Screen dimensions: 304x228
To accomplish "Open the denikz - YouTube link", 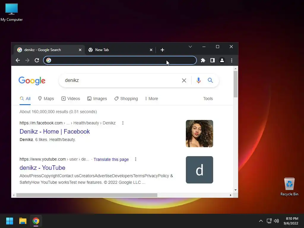I will [x=42, y=168].
